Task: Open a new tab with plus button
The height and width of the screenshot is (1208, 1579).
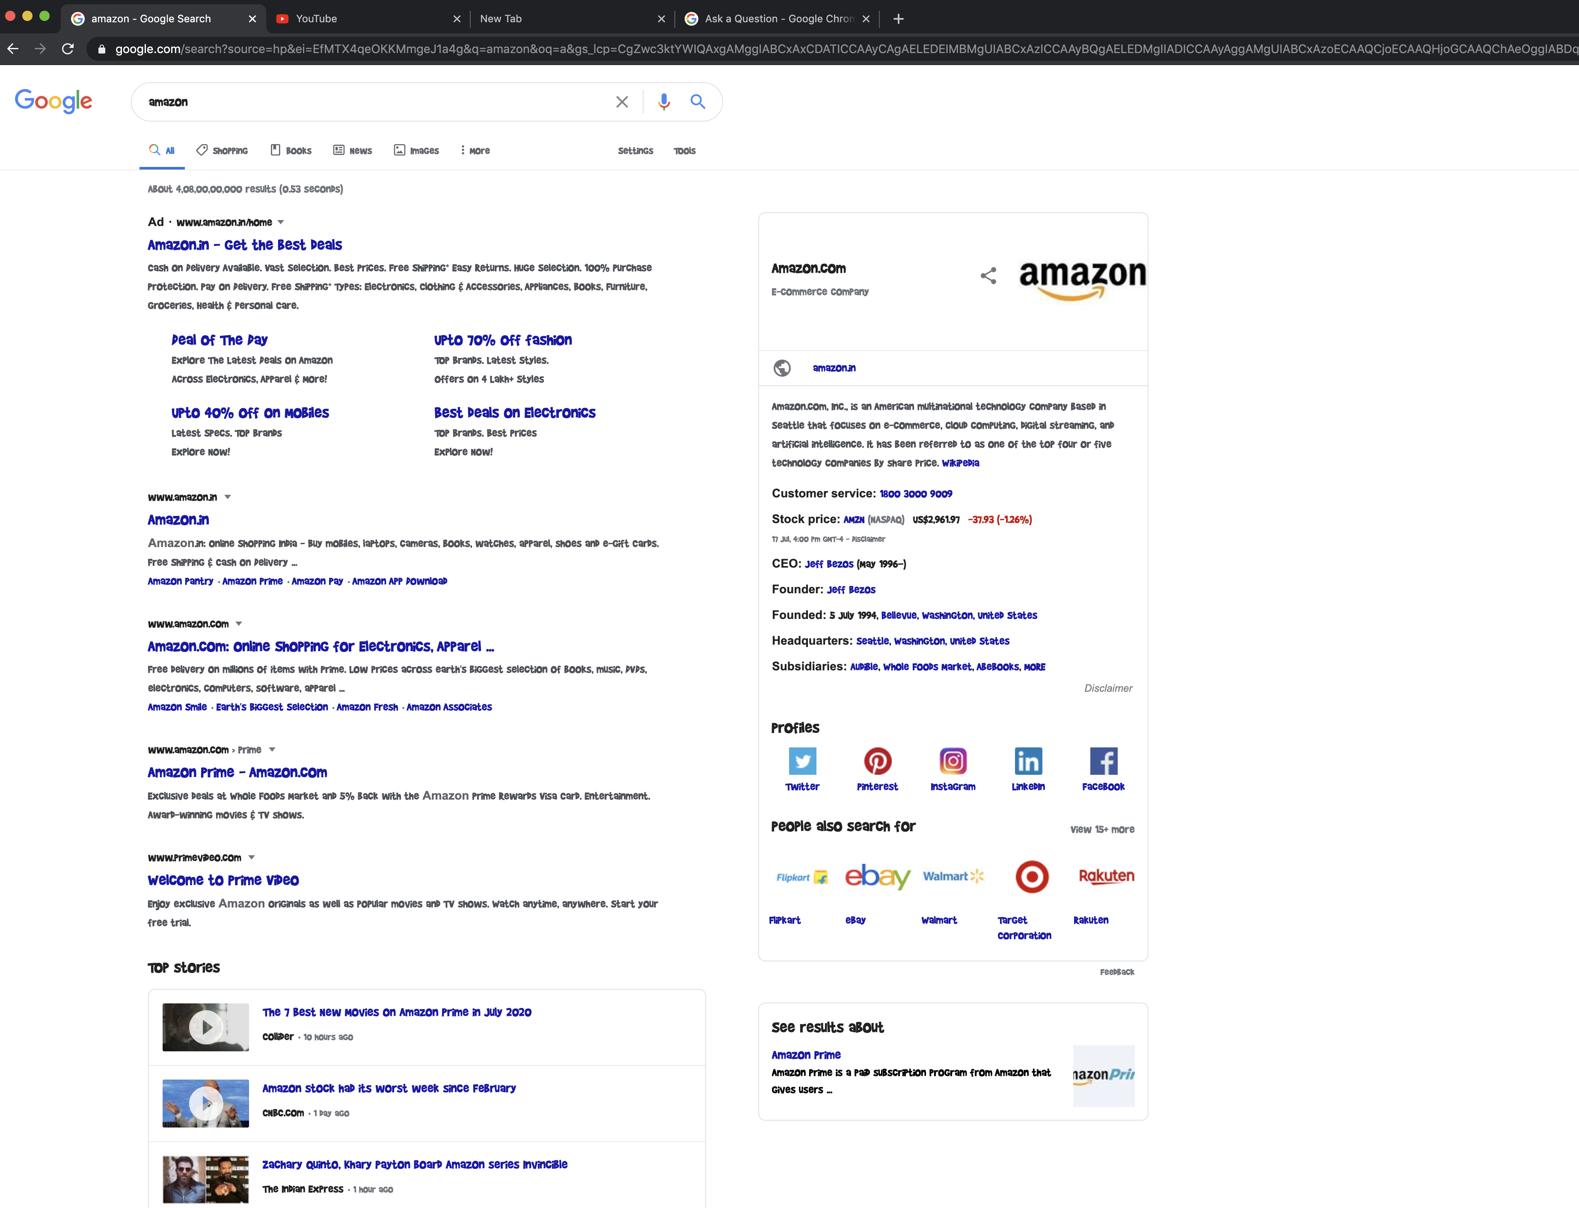Action: point(898,19)
